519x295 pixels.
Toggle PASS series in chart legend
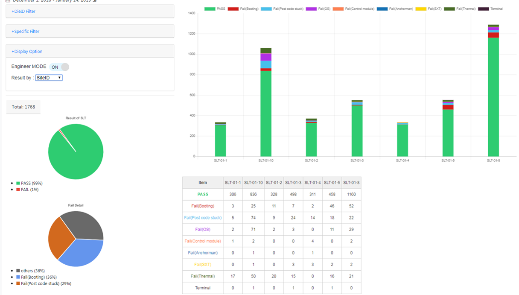pos(215,9)
